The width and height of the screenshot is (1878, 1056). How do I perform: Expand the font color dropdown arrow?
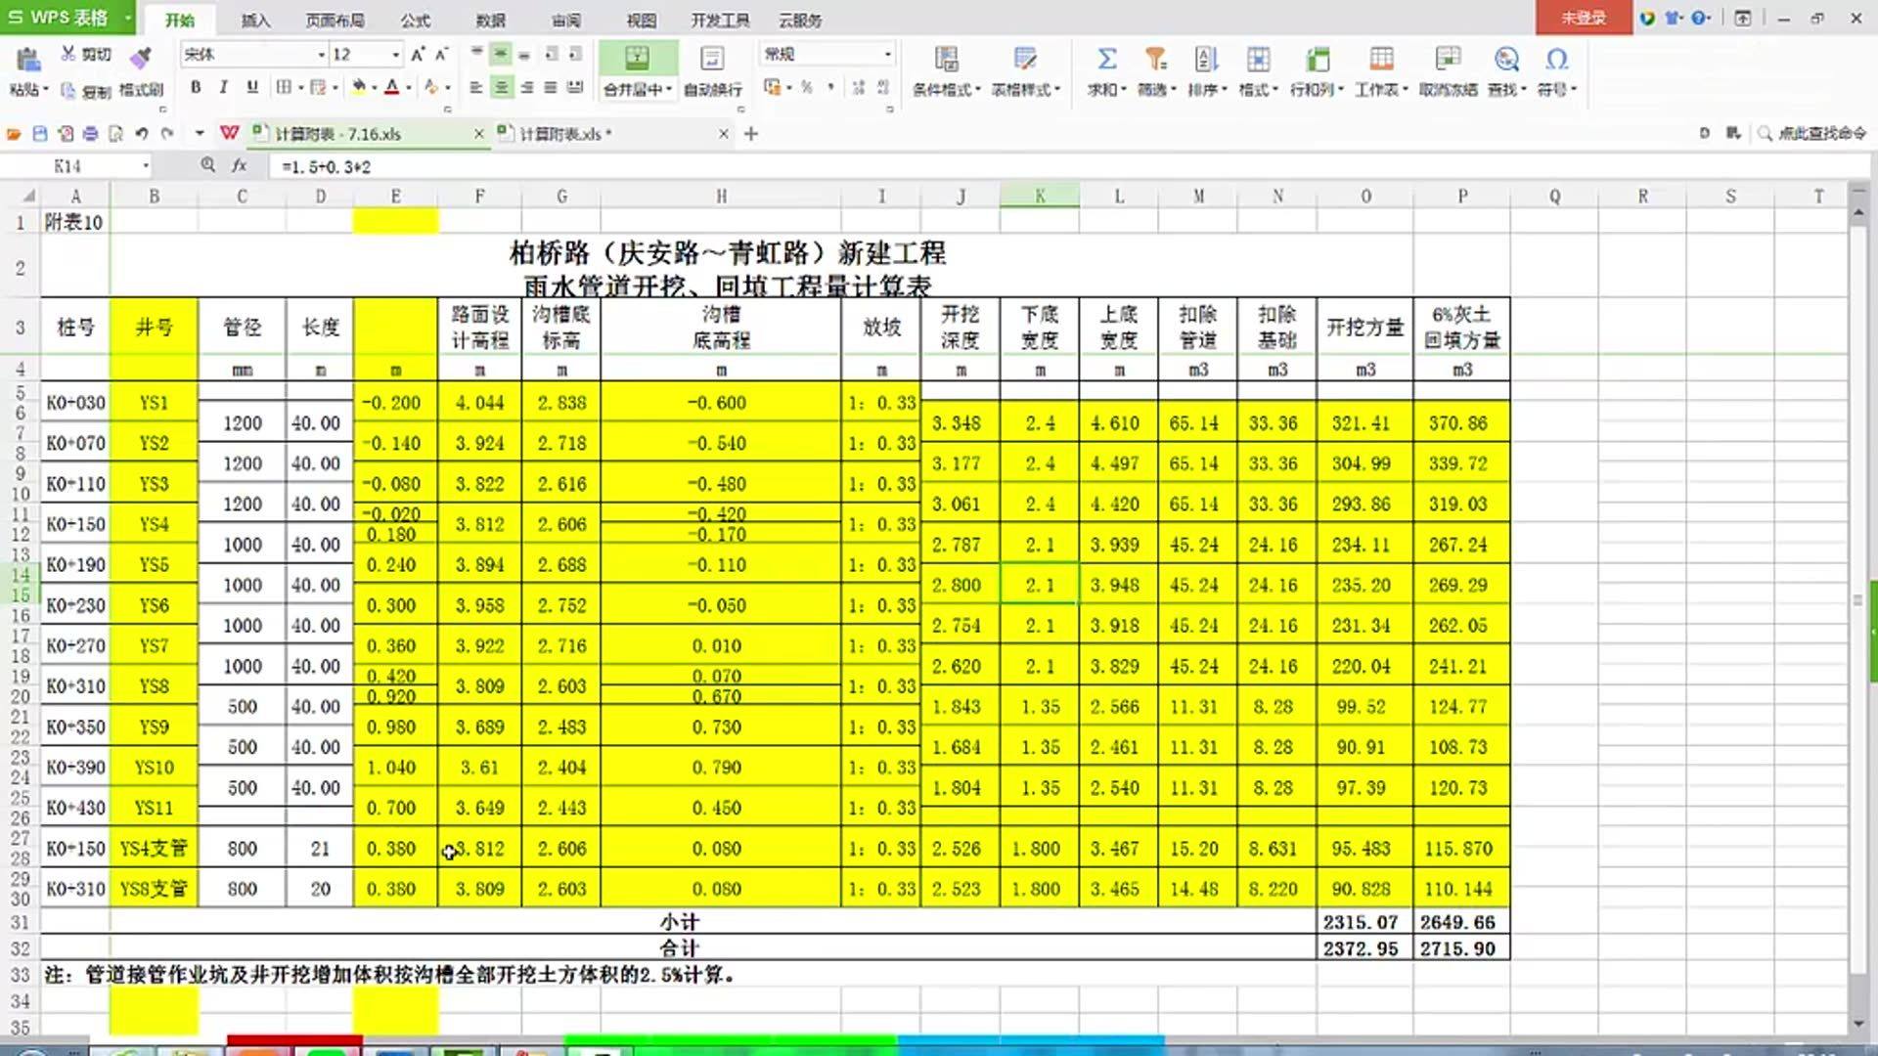(x=407, y=88)
